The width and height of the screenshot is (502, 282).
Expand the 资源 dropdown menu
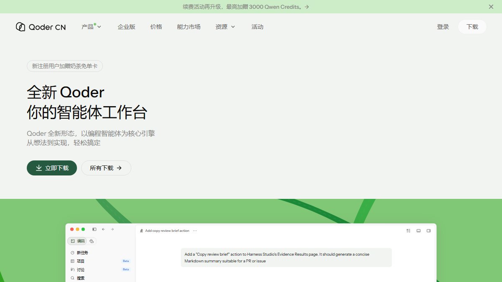[x=225, y=27]
